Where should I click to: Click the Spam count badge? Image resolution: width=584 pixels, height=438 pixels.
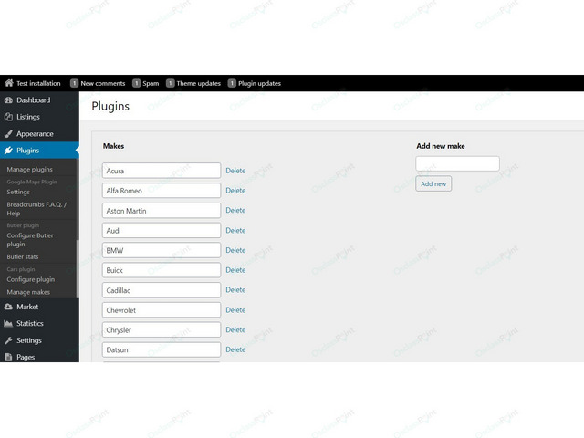136,83
